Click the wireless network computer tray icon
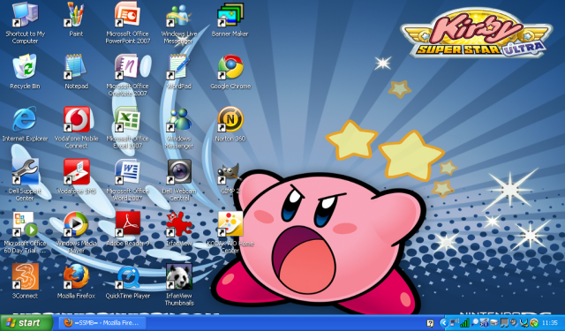Viewport: 565px width, 331px height. [x=455, y=323]
